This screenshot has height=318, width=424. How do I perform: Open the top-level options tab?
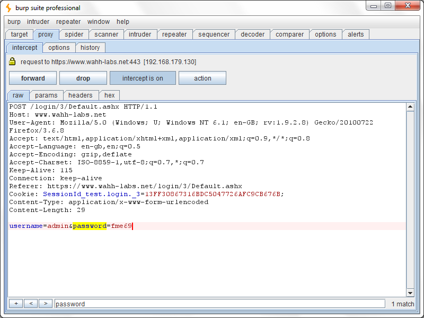[325, 34]
